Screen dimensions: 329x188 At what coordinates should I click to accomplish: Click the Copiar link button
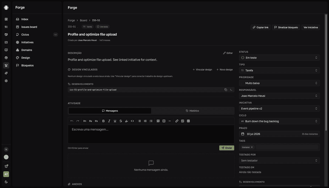click(x=260, y=27)
